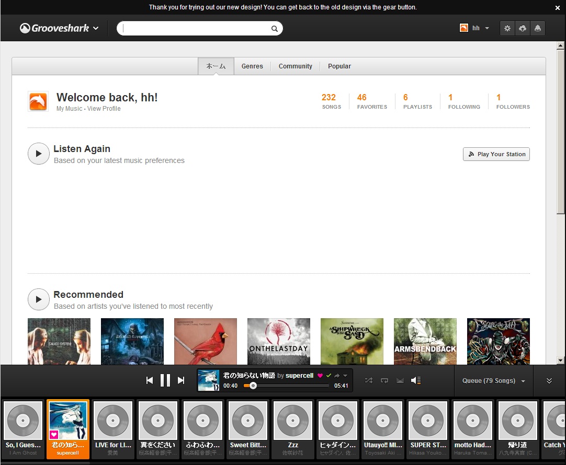The image size is (566, 465).
Task: Select queue song Zzz
Action: [x=293, y=429]
